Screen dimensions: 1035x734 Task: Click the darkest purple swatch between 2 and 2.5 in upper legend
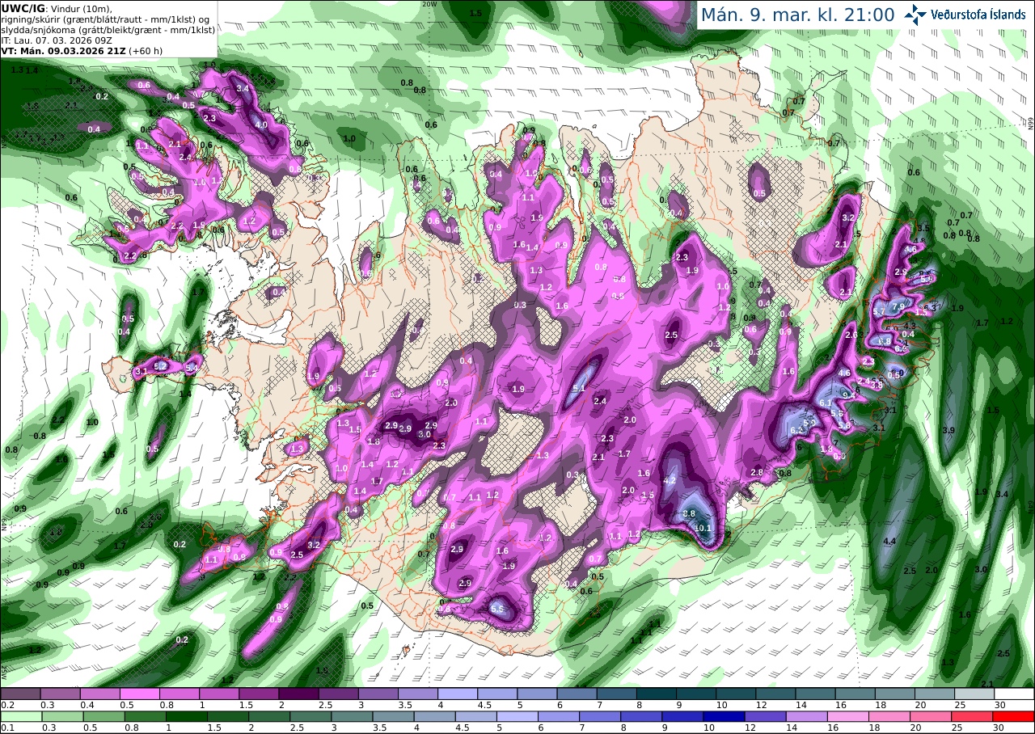pos(298,694)
